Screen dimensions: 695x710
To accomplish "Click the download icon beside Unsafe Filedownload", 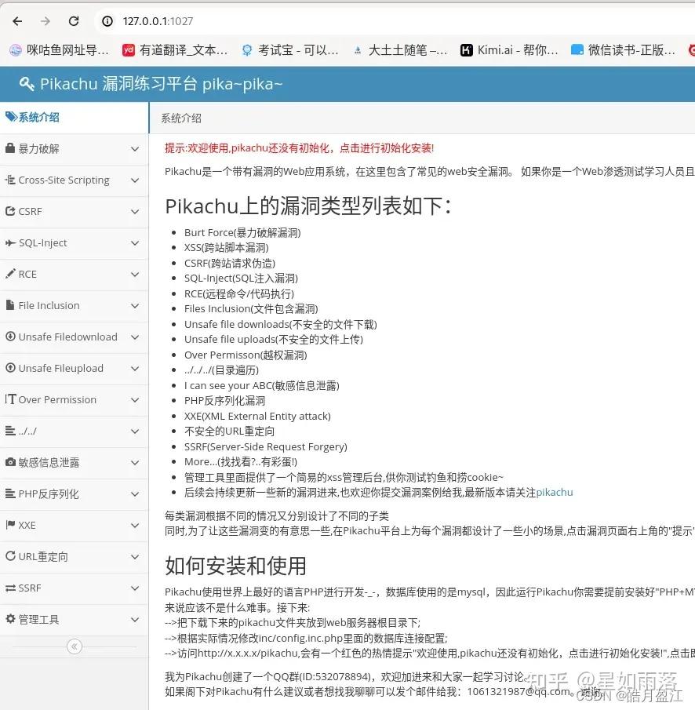I will point(9,337).
